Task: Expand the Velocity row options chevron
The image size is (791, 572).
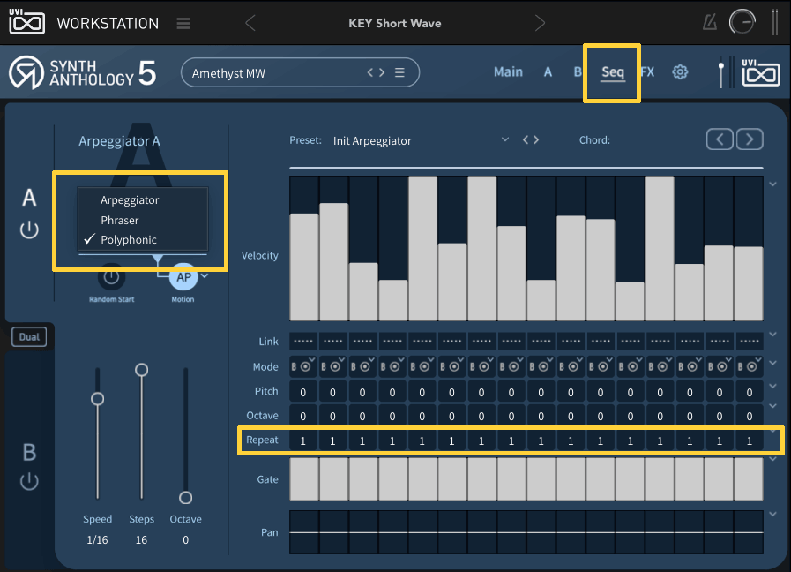Action: click(772, 184)
